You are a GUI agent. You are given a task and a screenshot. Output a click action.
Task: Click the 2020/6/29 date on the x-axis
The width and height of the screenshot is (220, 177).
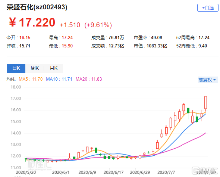point(140,173)
